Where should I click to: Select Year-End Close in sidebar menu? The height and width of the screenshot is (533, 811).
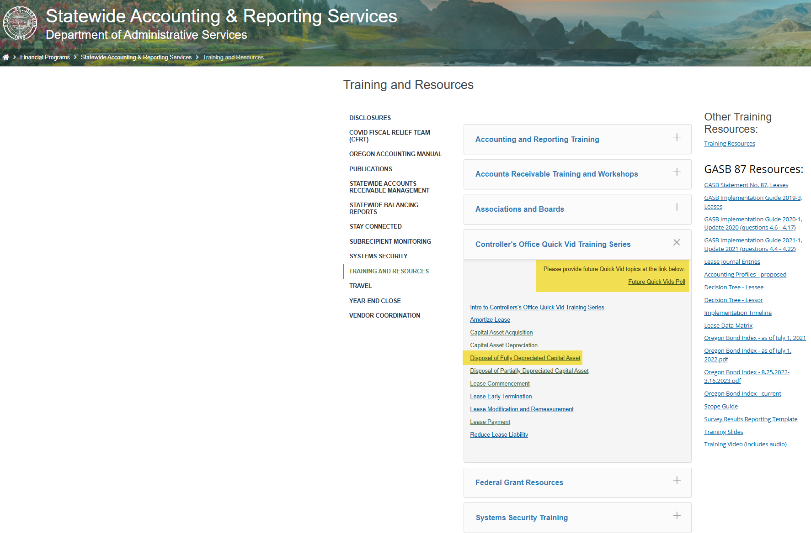374,301
